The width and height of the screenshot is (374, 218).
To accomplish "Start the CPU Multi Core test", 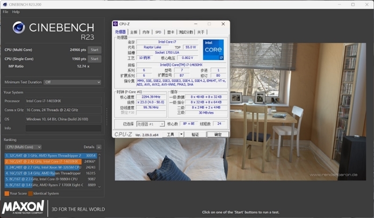I will pyautogui.click(x=94, y=50).
